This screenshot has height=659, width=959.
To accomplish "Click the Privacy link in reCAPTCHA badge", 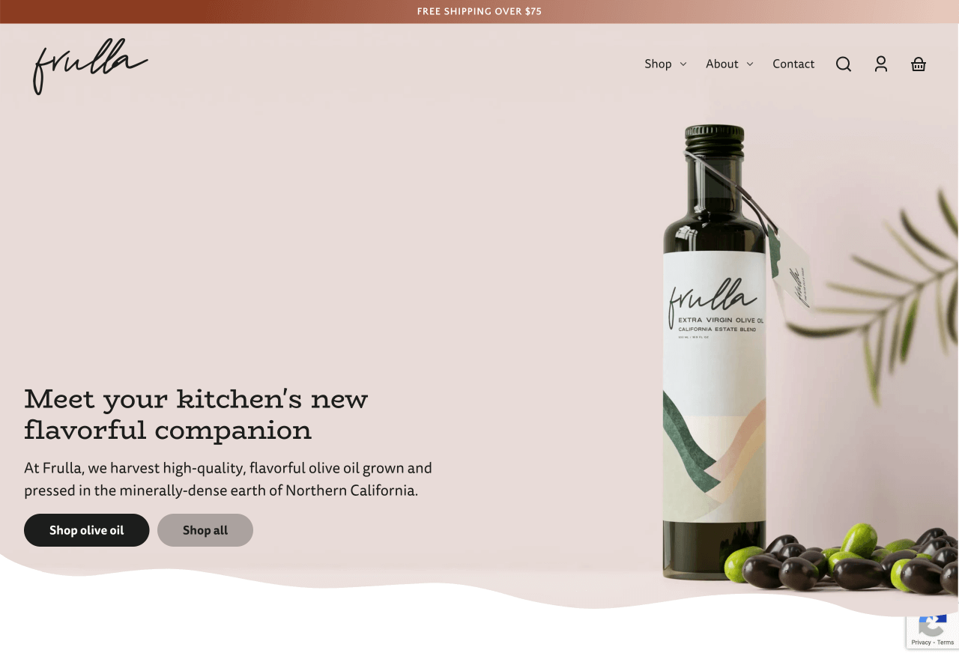I will (x=921, y=643).
